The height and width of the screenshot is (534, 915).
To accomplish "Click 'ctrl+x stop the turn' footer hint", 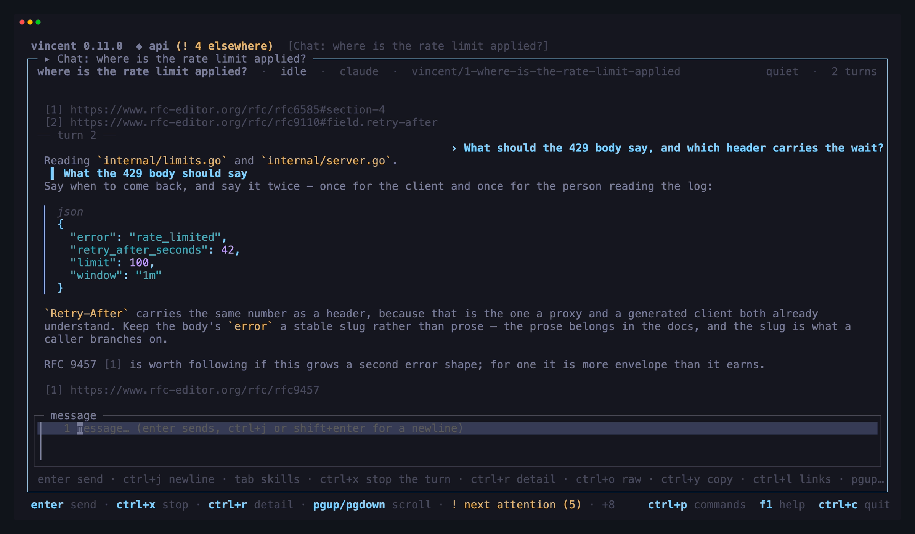I will click(385, 479).
